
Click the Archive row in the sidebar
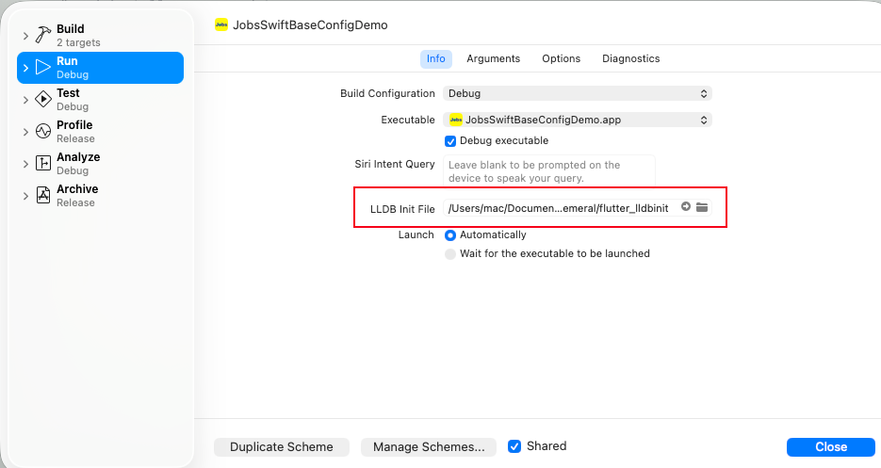pos(100,196)
